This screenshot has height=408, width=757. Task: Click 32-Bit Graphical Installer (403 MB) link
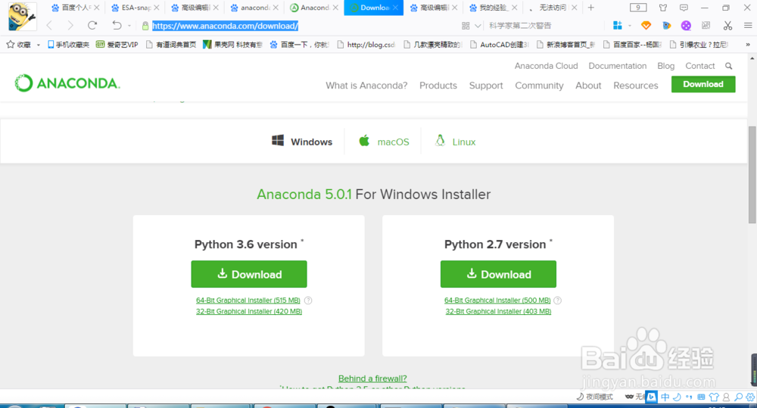tap(498, 311)
